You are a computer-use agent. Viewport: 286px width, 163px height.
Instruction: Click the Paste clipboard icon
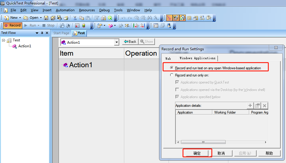pyautogui.click(x=88, y=18)
